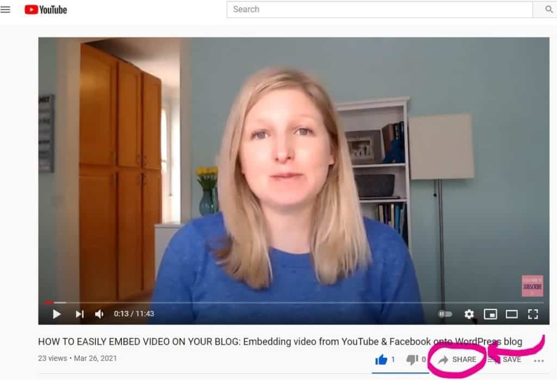The height and width of the screenshot is (380, 557).
Task: Expand the sidebar with the hamburger menu
Action: pyautogui.click(x=5, y=9)
